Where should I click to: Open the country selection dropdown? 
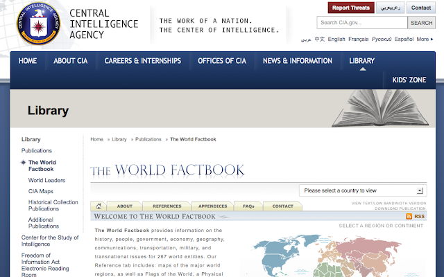click(x=363, y=191)
